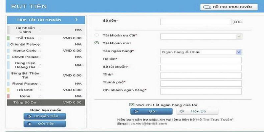Click the red color marker beside Keno
Image resolution: width=268 pixels, height=133 pixels.
coord(8,96)
